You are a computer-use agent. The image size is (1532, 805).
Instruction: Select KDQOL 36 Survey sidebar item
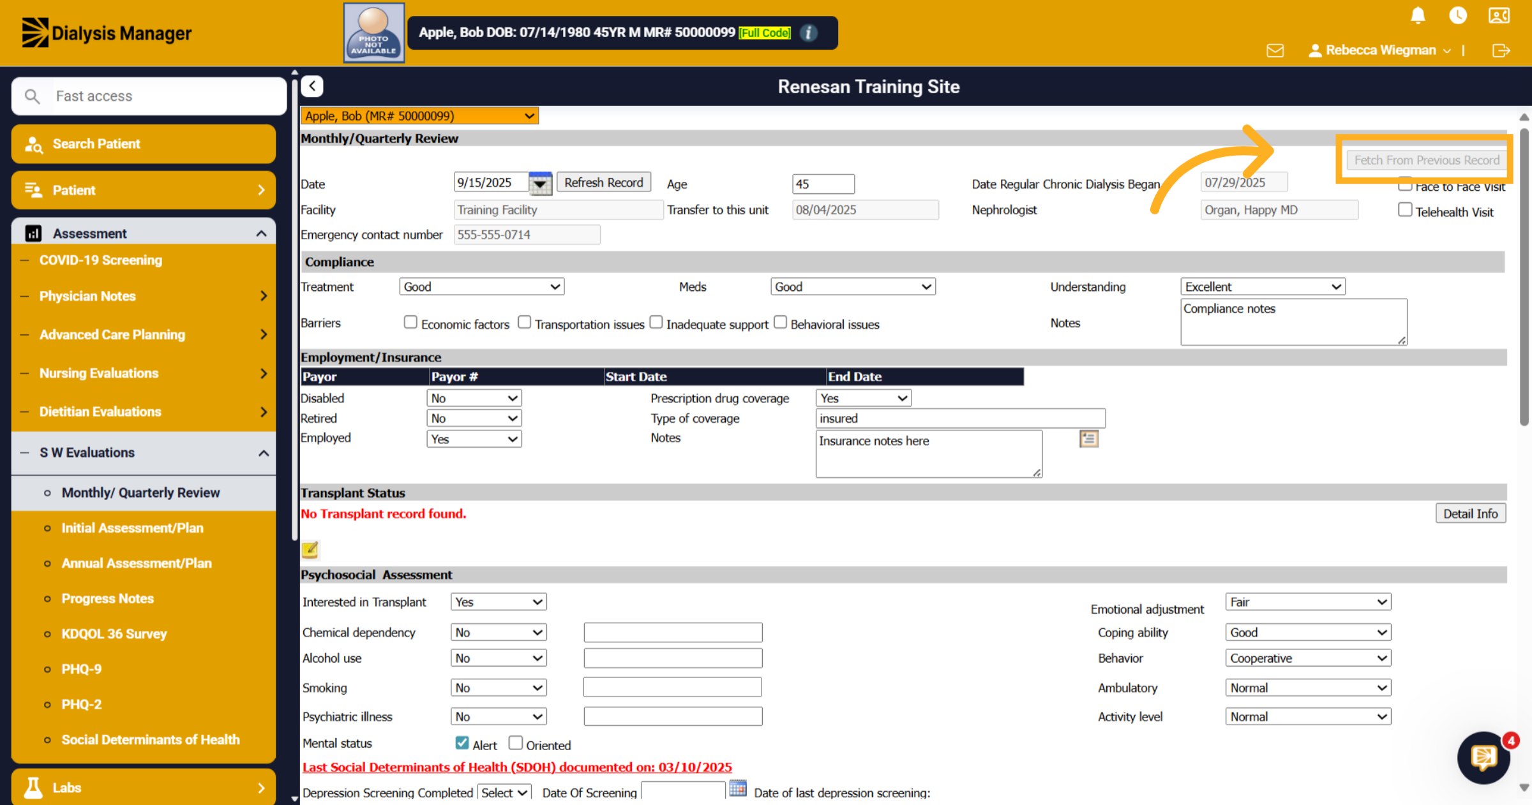pos(114,633)
